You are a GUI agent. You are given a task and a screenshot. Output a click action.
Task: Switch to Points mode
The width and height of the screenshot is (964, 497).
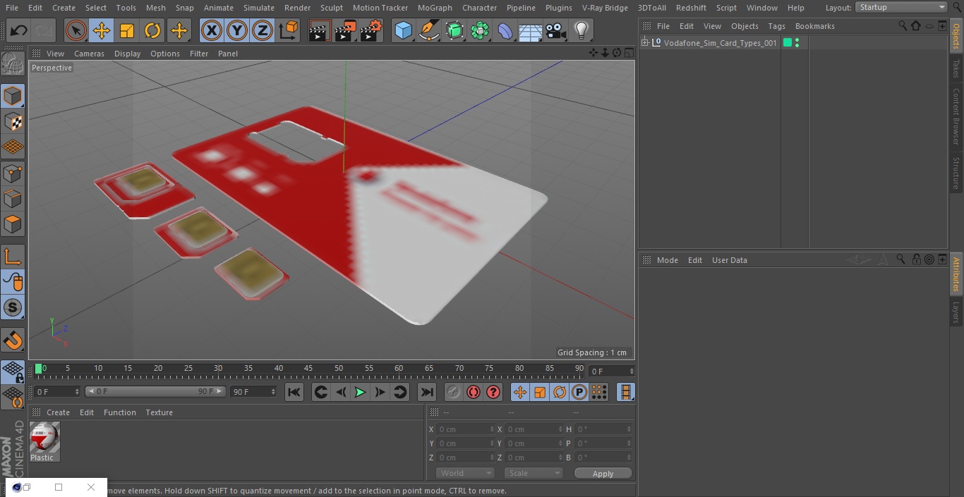point(13,173)
